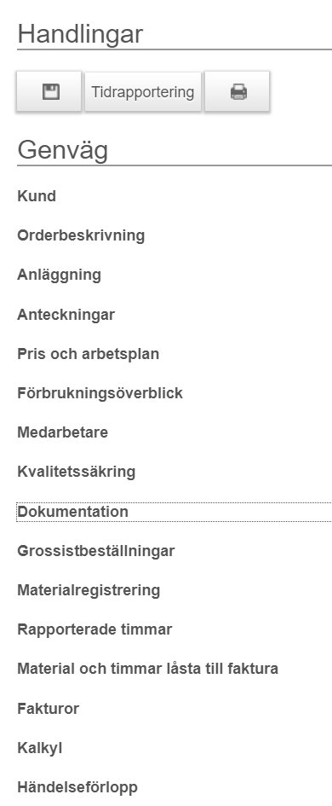The width and height of the screenshot is (332, 806).
Task: Go to Orderbeskrivning shortcut
Action: coord(81,235)
